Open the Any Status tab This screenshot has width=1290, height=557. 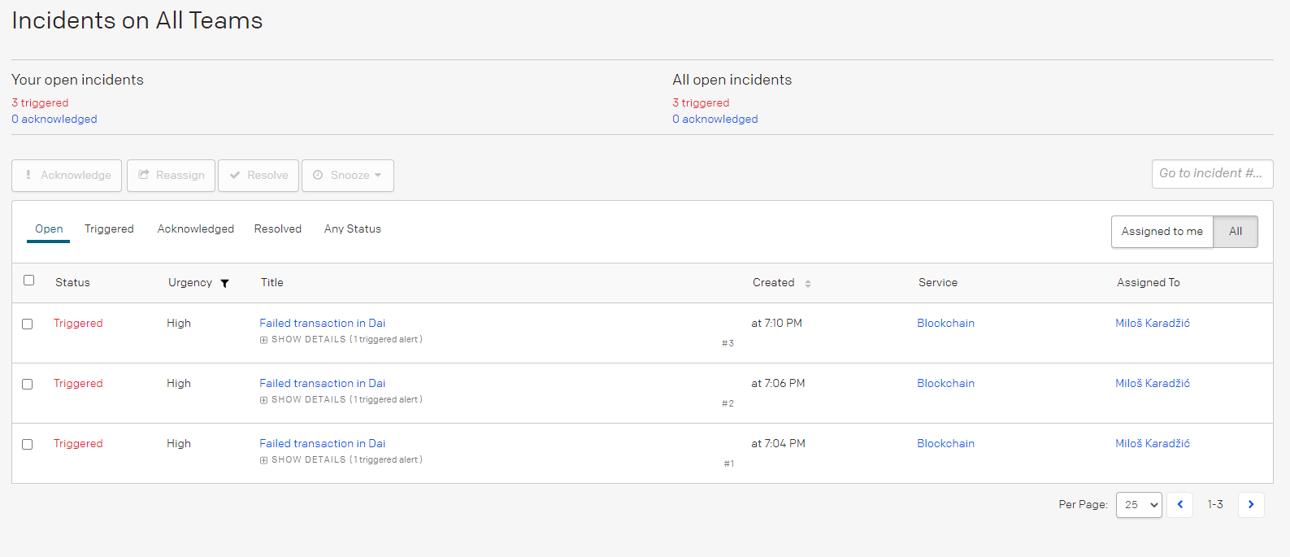point(353,229)
